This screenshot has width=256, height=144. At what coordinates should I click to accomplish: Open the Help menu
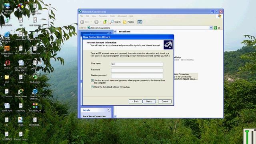click(131, 16)
